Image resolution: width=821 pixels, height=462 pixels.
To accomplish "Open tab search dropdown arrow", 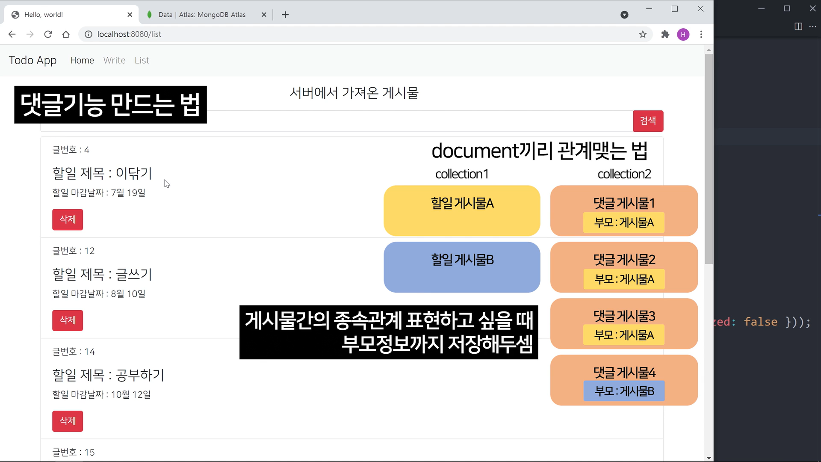I will click(624, 15).
